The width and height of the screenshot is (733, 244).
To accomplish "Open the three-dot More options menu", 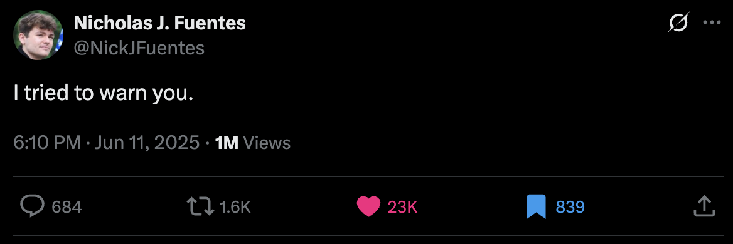I will [712, 23].
